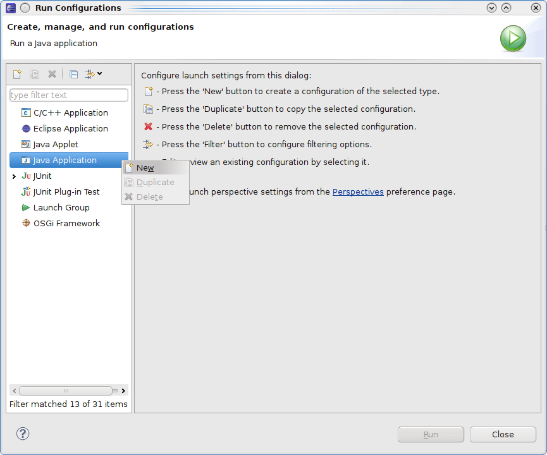
Task: Select the JUnit configuration type
Action: pyautogui.click(x=42, y=176)
